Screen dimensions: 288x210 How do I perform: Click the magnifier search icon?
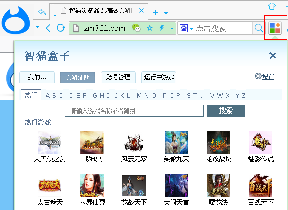[x=259, y=28]
